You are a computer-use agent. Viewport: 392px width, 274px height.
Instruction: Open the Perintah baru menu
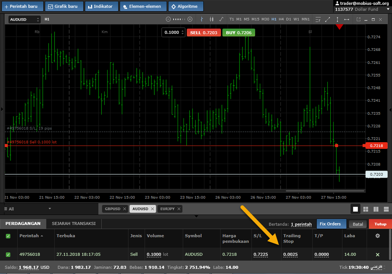point(23,7)
